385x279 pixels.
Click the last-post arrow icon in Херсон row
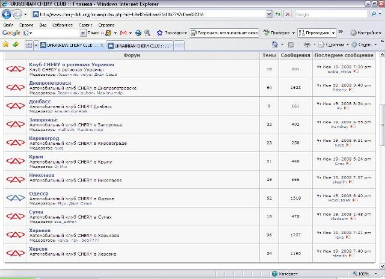point(351,256)
